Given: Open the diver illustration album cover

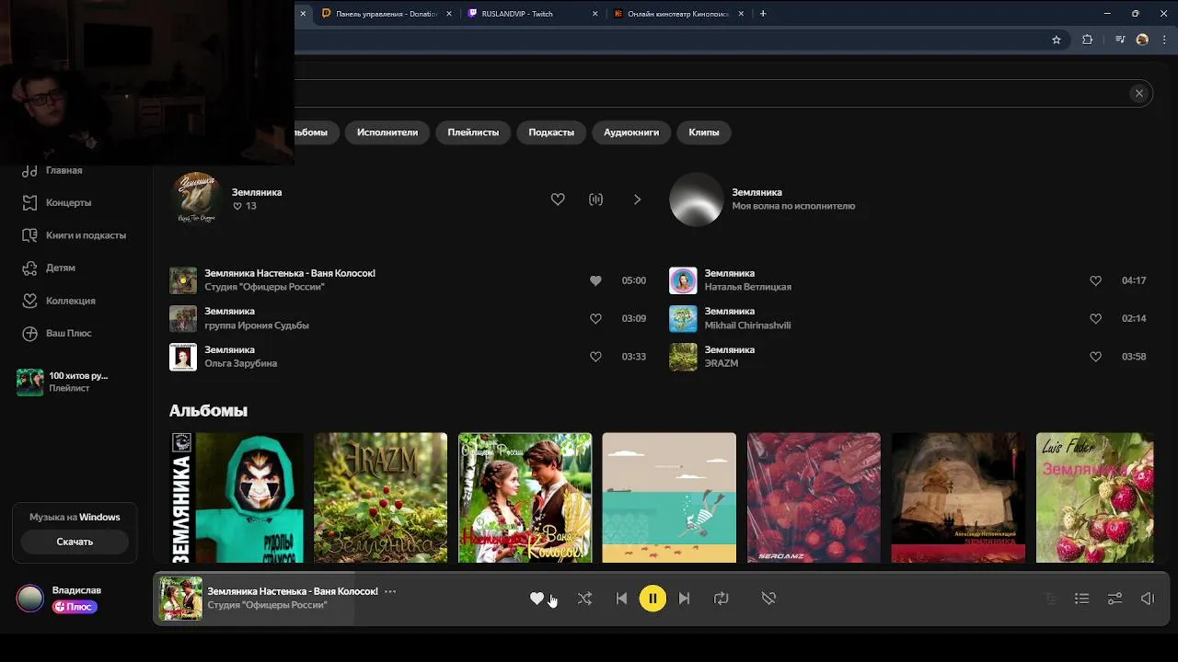Looking at the screenshot, I should 669,497.
